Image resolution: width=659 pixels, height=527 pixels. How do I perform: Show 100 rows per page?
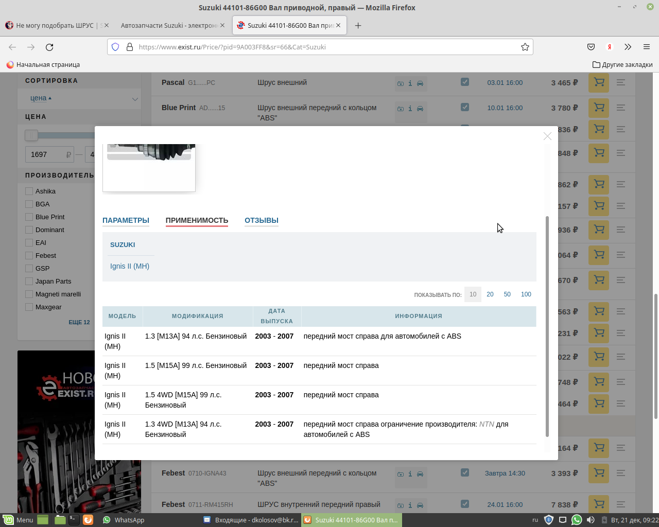526,294
